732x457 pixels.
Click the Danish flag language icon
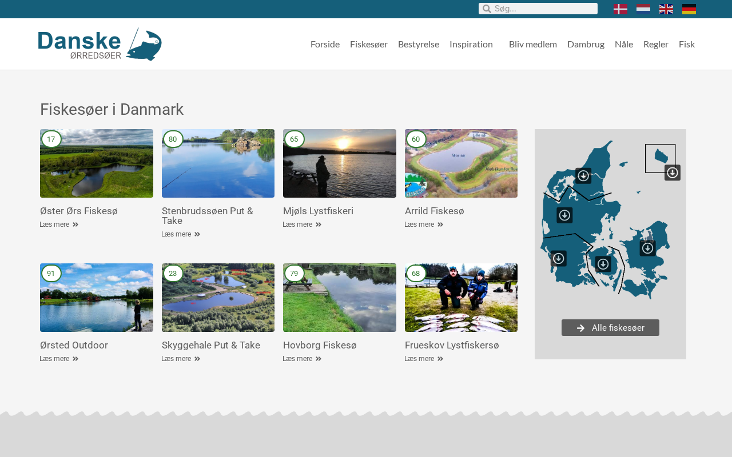pyautogui.click(x=620, y=9)
